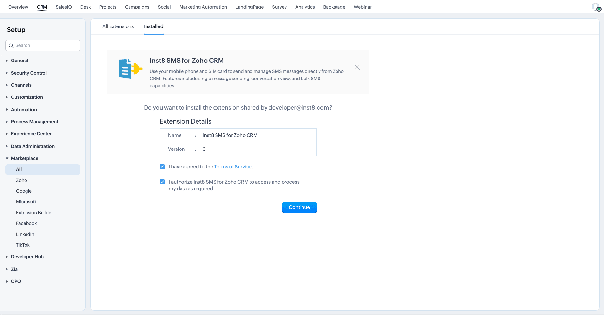Image resolution: width=604 pixels, height=315 pixels.
Task: Close the Inst8 SMS install dialog
Action: 357,67
